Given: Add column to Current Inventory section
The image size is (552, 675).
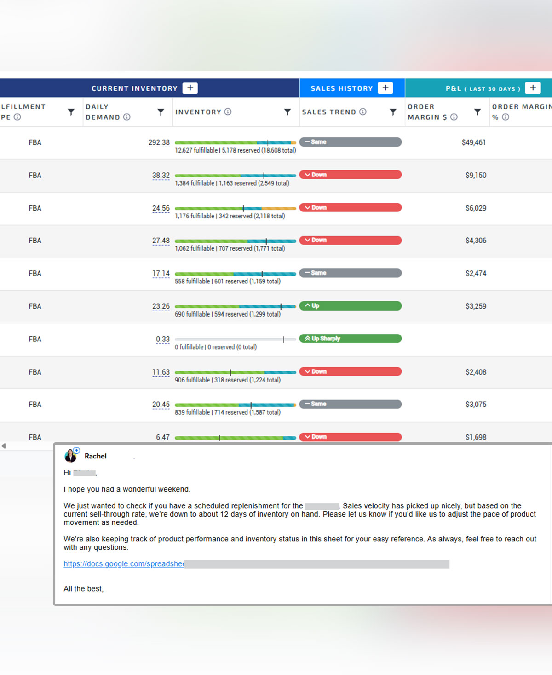Looking at the screenshot, I should point(190,88).
